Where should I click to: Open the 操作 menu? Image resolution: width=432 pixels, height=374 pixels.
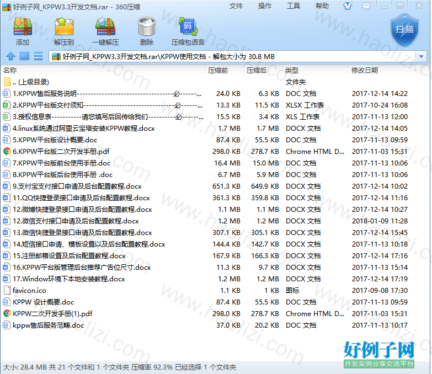point(265,6)
